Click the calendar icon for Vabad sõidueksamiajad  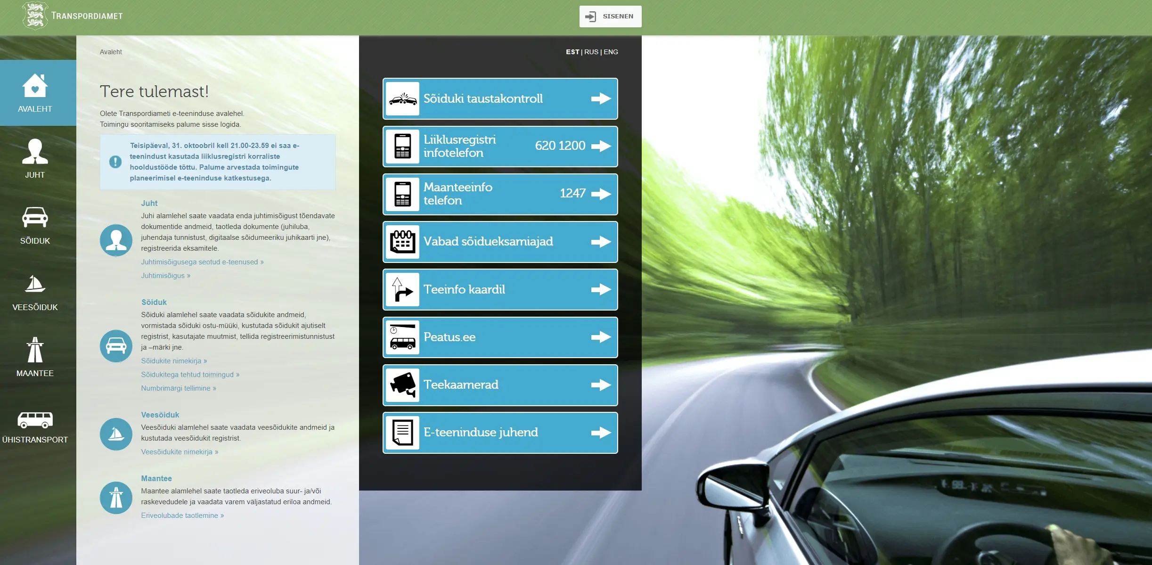[402, 242]
